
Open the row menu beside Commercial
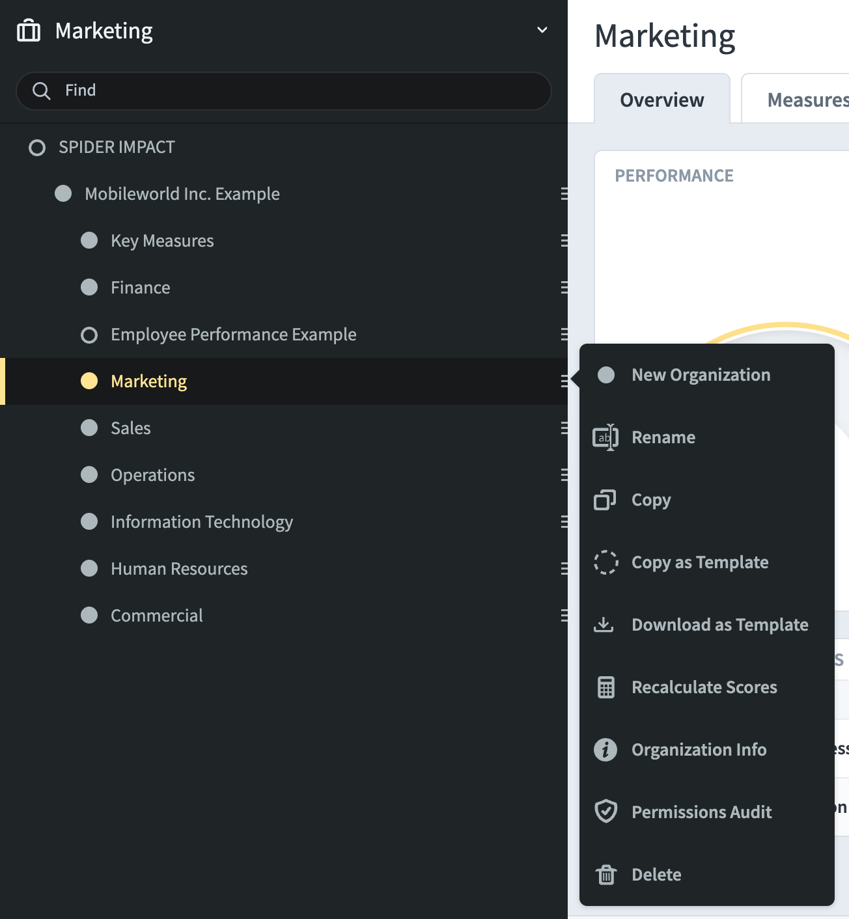click(x=564, y=616)
